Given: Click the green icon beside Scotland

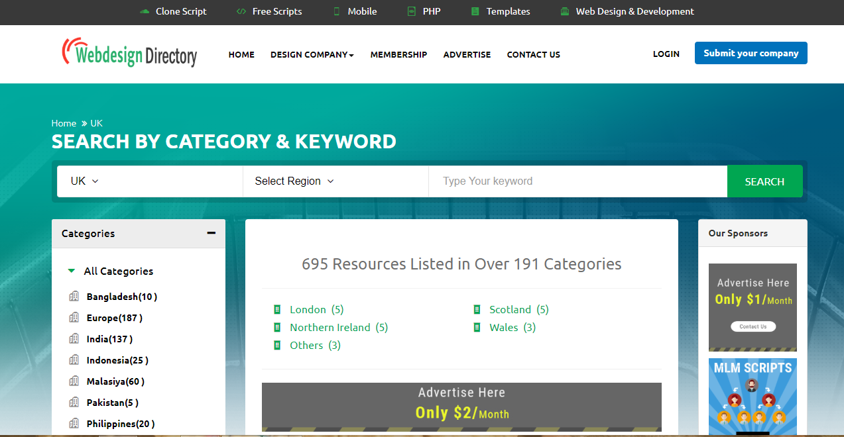Looking at the screenshot, I should 477,309.
